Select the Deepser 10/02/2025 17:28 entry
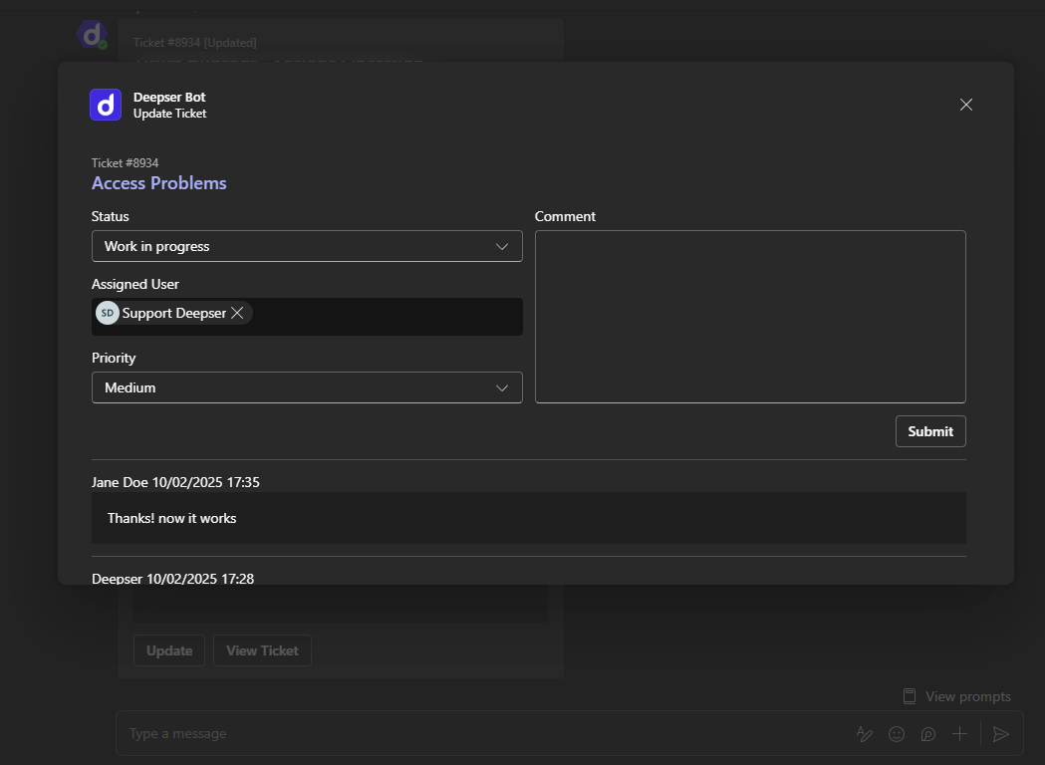1045x765 pixels. [x=172, y=579]
